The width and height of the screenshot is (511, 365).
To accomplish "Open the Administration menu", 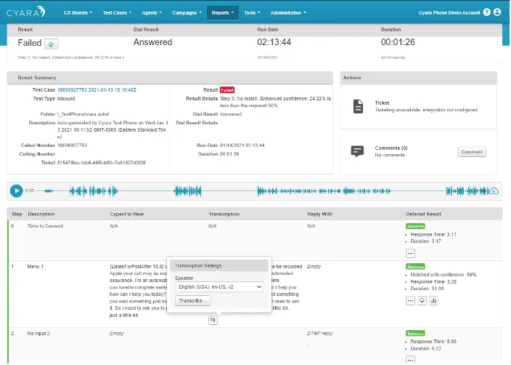I will tap(288, 13).
